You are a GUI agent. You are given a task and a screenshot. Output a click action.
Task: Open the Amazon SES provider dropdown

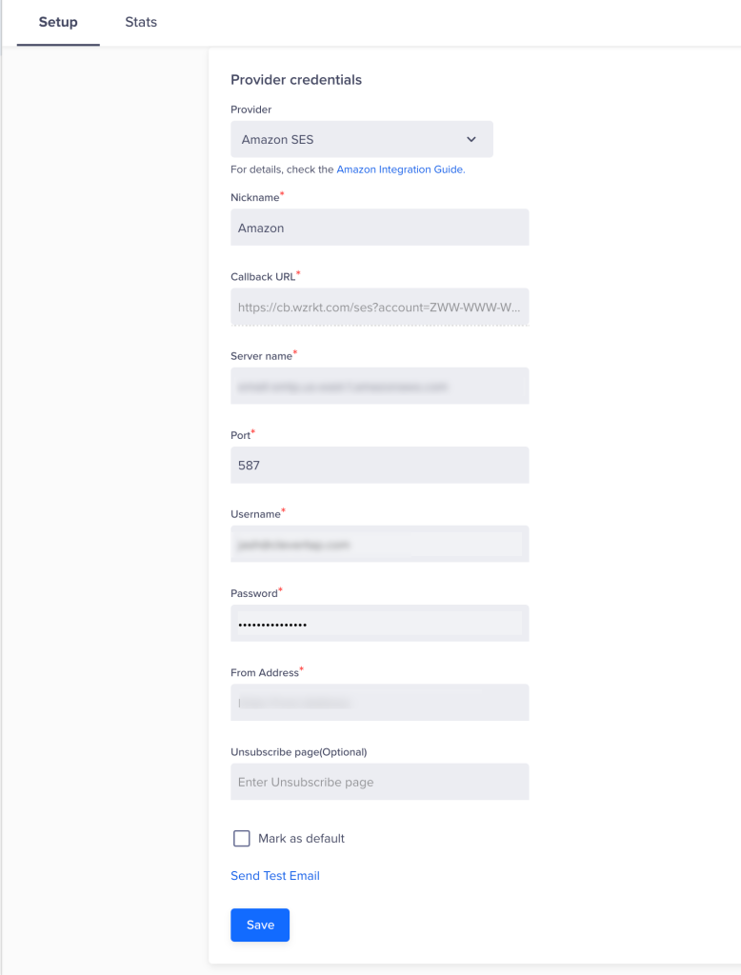(x=362, y=139)
